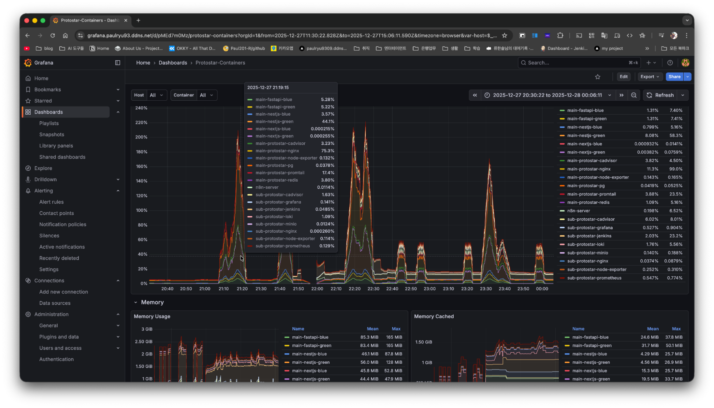Open the help question-mark icon
Screen dimensions: 714x408
[670, 63]
